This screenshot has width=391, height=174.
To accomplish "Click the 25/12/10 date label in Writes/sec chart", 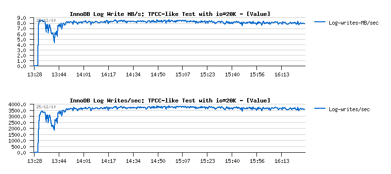I will click(46, 107).
